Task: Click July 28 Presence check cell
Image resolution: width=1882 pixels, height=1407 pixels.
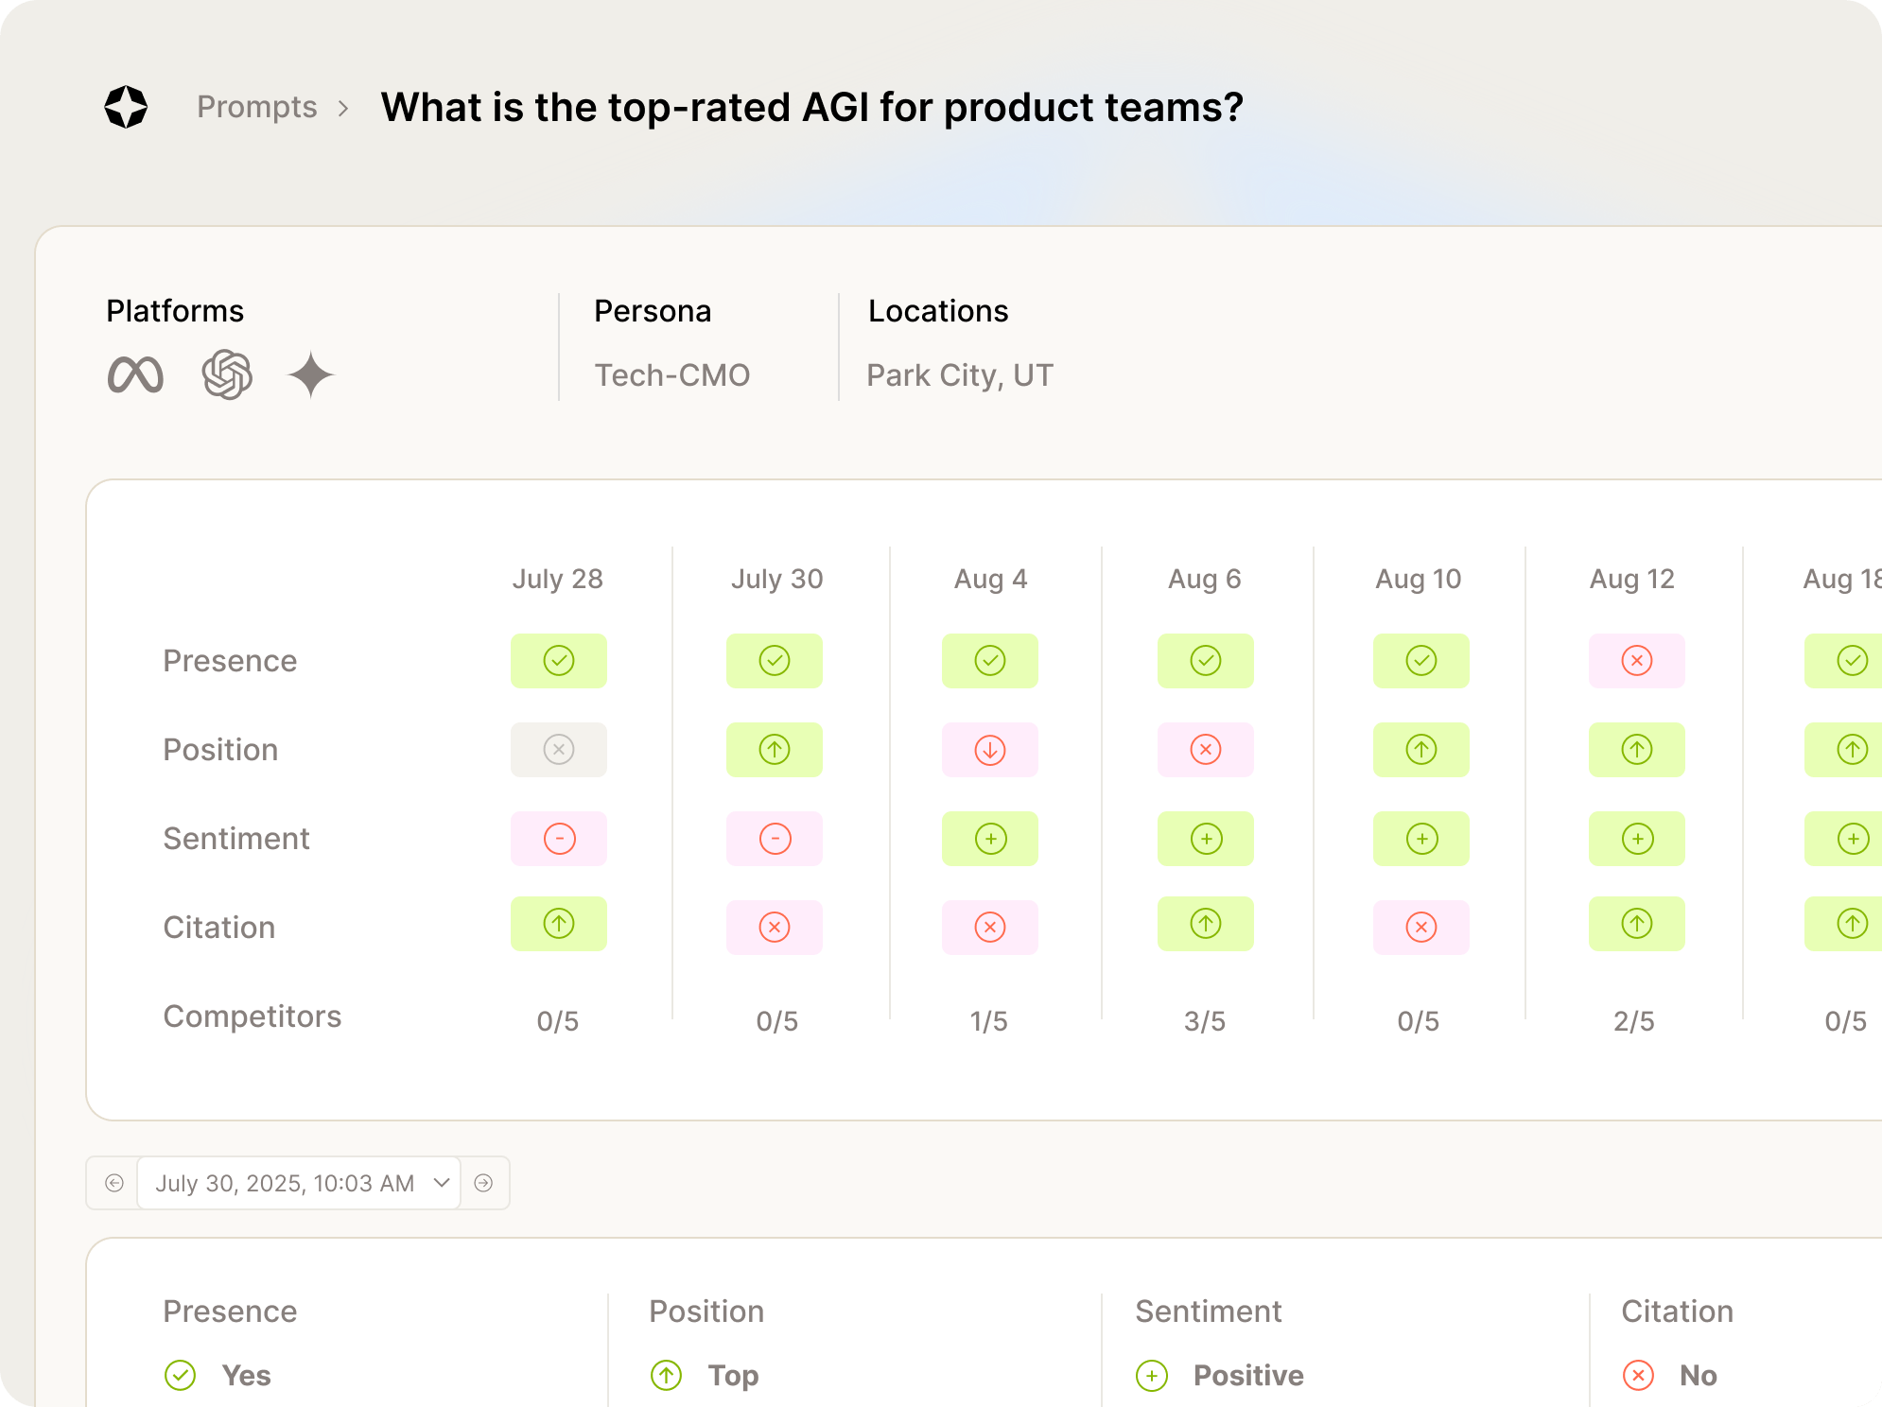Action: point(559,661)
